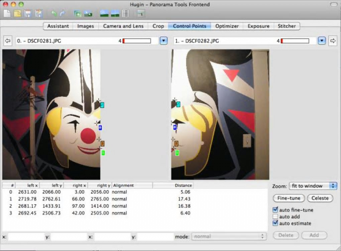Image resolution: width=341 pixels, height=251 pixels.
Task: Click the right y column header
Action: pos(100,186)
